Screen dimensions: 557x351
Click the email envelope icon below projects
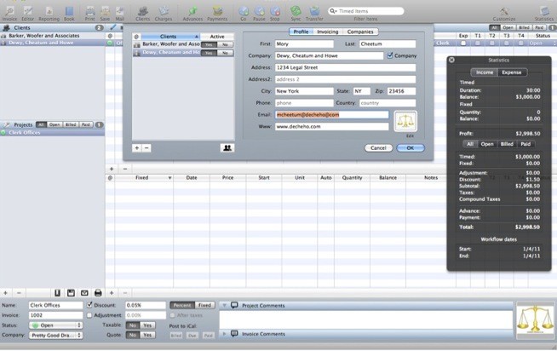84,293
